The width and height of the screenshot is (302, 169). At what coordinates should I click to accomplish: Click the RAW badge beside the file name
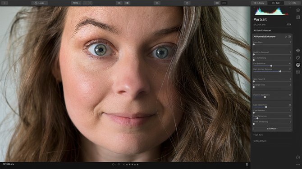click(x=289, y=25)
